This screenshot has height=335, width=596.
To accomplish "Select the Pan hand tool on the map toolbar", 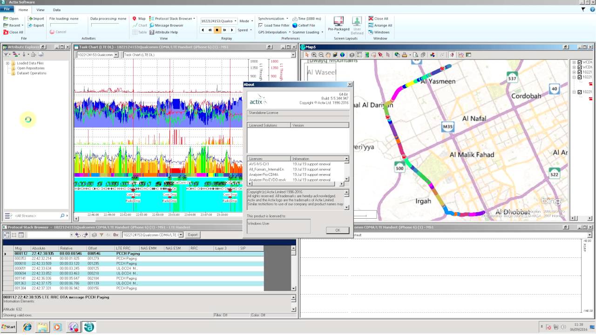I will point(328,54).
